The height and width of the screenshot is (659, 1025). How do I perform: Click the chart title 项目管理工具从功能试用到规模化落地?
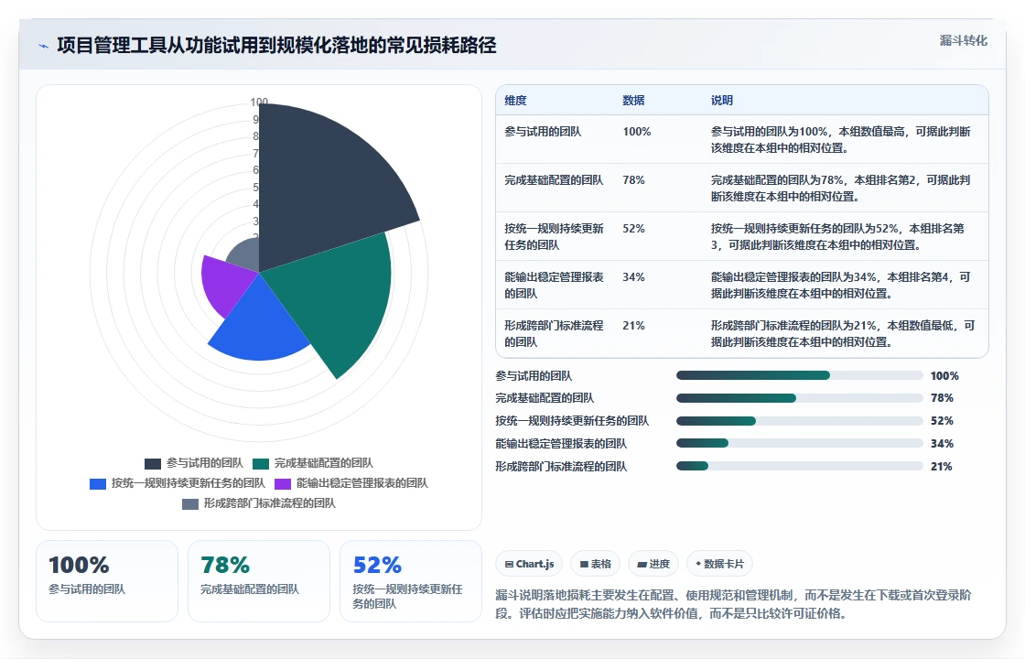[276, 45]
